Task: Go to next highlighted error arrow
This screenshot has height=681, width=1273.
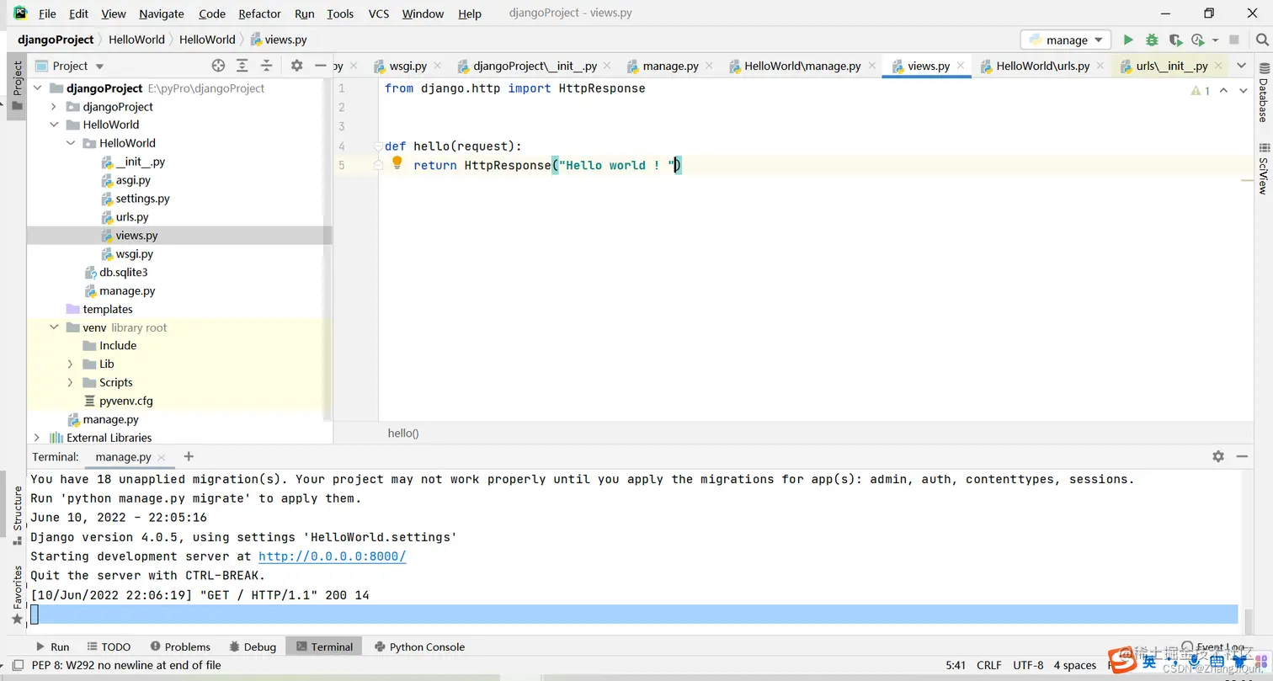Action: pos(1244,90)
